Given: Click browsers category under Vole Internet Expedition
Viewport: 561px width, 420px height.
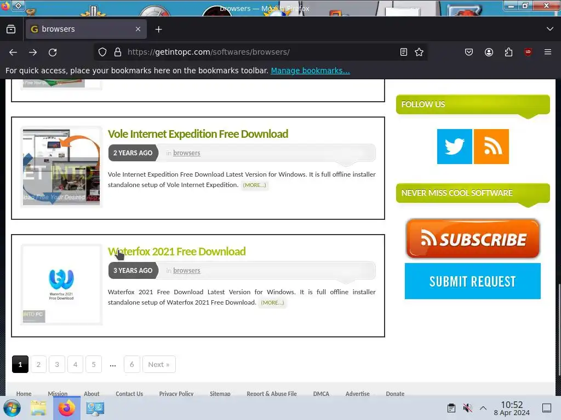Looking at the screenshot, I should (x=186, y=153).
